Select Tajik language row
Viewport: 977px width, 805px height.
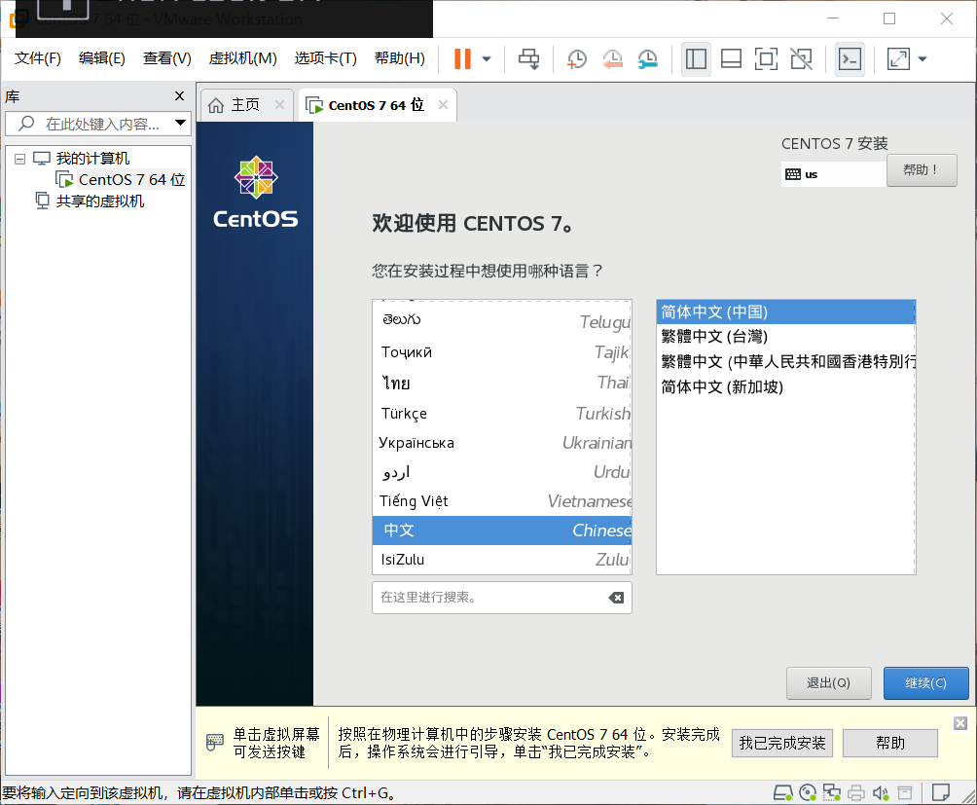[502, 352]
